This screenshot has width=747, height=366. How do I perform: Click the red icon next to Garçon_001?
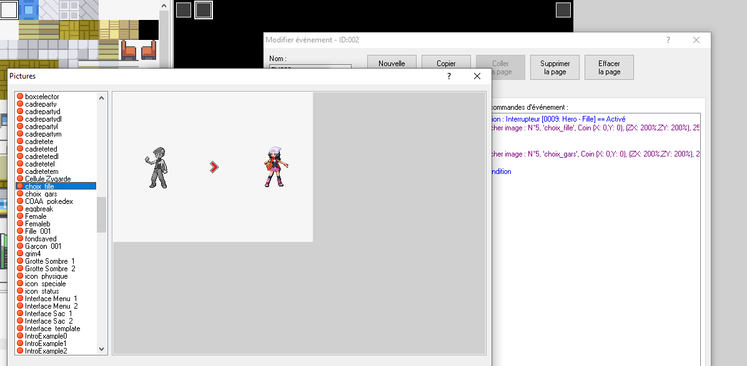point(20,246)
